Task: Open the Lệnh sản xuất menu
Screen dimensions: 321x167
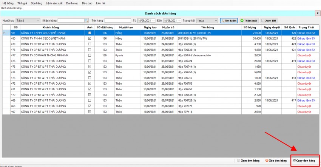Action: click(x=54, y=3)
